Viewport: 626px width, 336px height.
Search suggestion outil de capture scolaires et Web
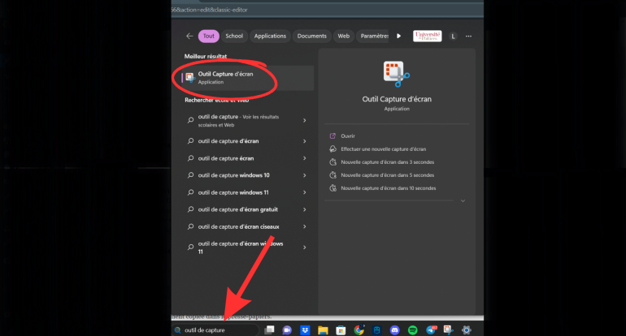238,120
